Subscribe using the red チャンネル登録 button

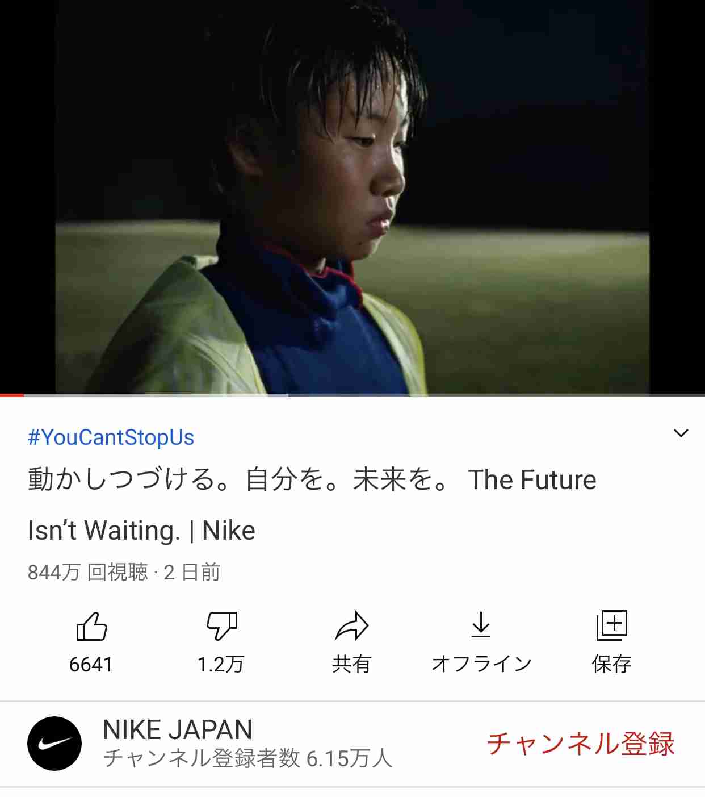coord(581,744)
